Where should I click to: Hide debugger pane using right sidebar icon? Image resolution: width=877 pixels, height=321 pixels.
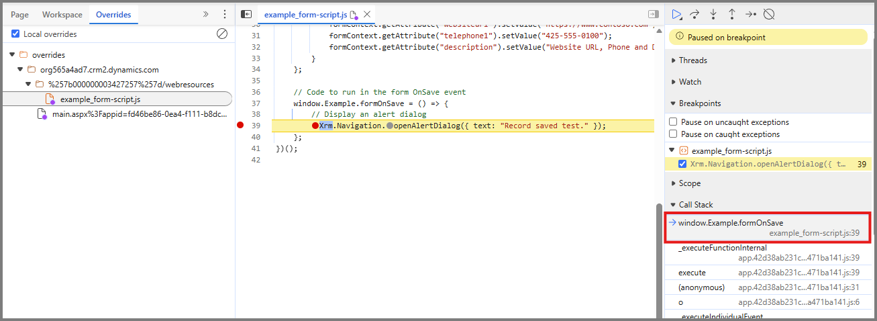(x=653, y=14)
